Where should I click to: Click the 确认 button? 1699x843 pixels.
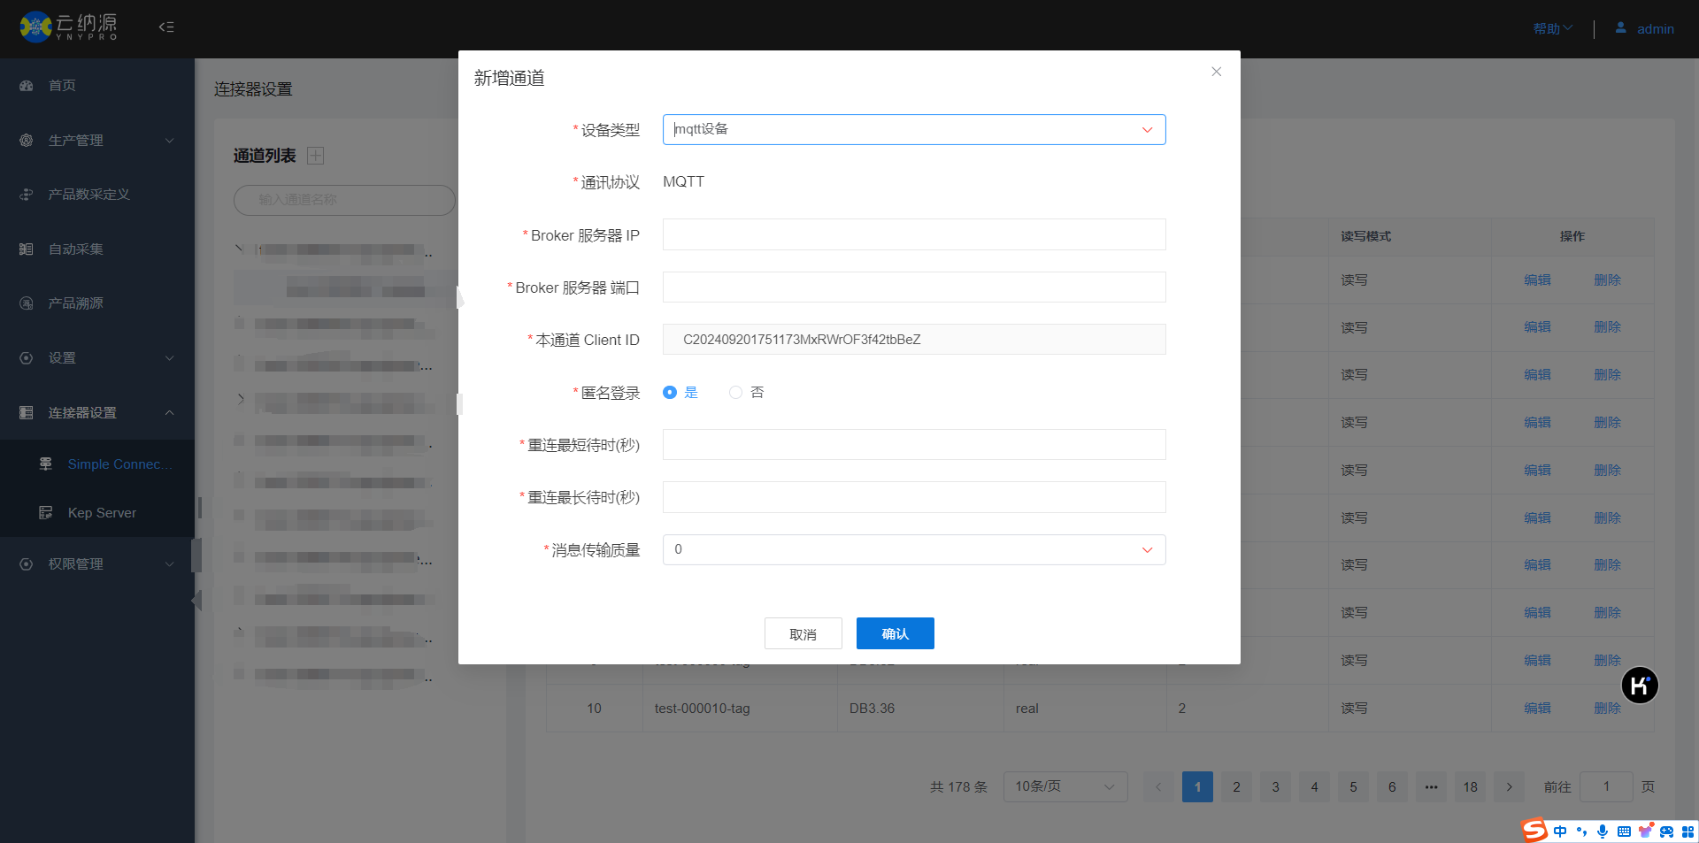click(895, 634)
